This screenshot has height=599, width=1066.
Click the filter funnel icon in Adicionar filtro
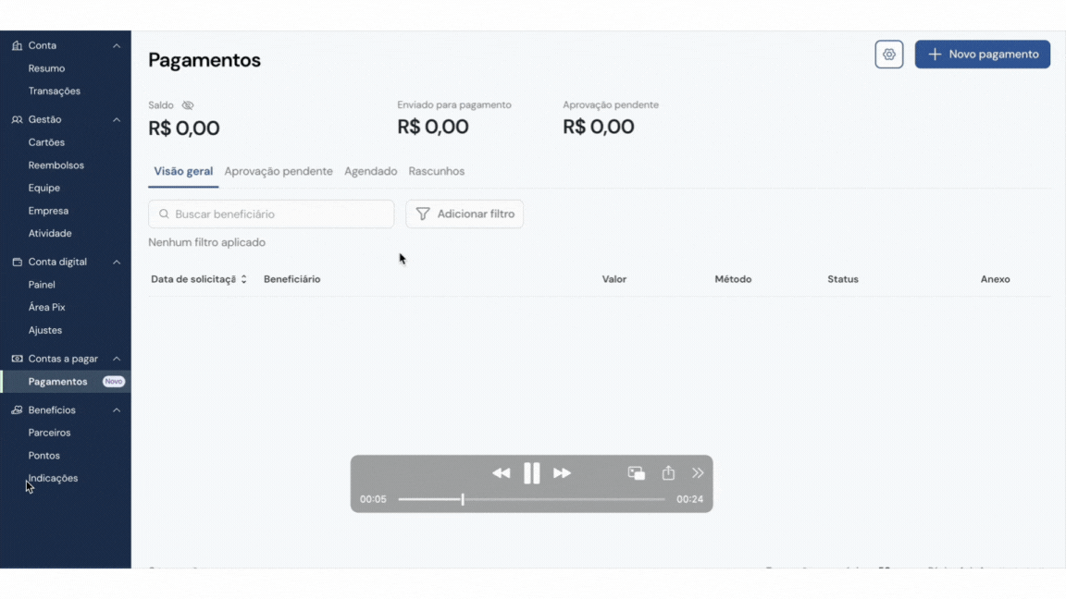pyautogui.click(x=423, y=214)
